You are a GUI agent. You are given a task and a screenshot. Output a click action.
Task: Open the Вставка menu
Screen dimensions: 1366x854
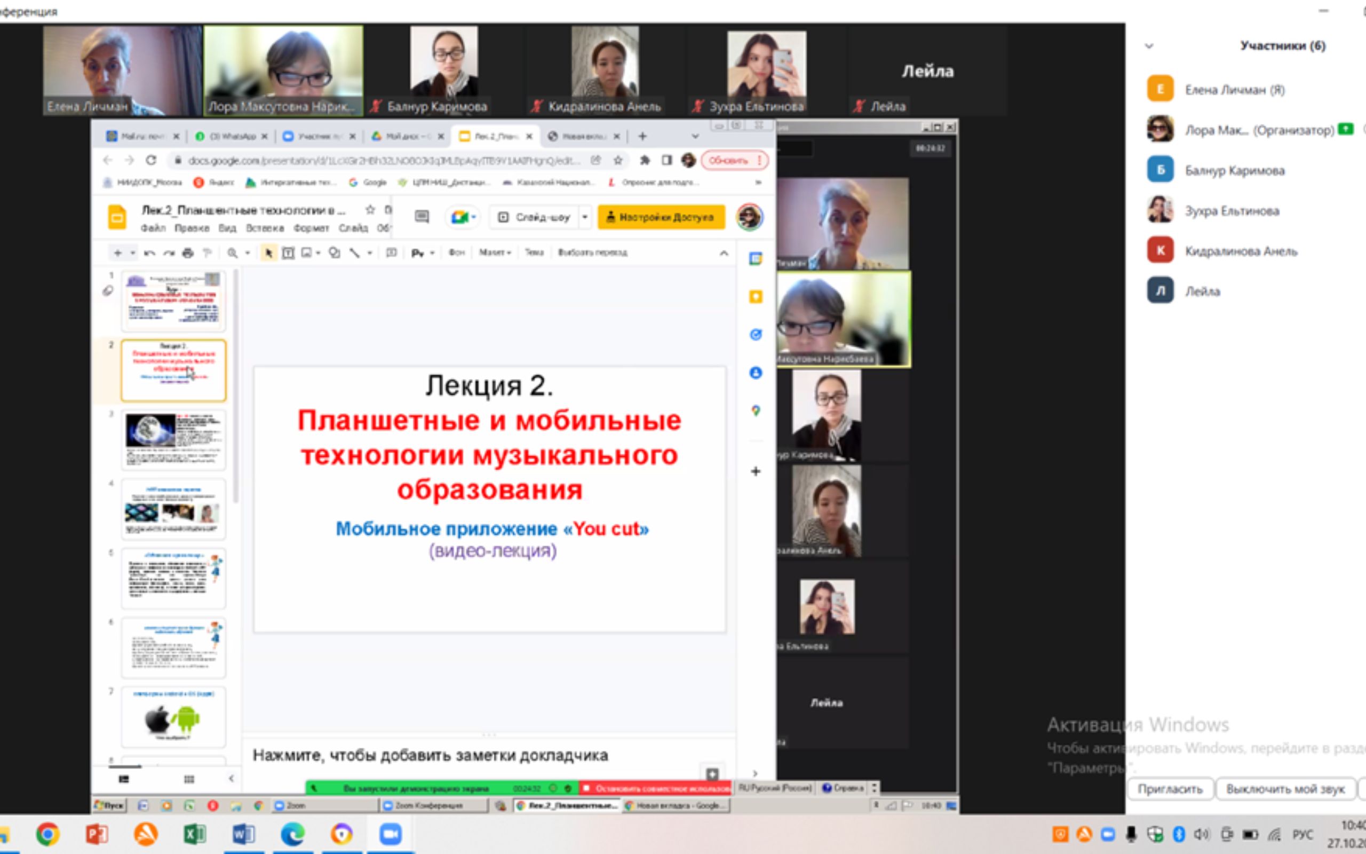click(x=264, y=228)
